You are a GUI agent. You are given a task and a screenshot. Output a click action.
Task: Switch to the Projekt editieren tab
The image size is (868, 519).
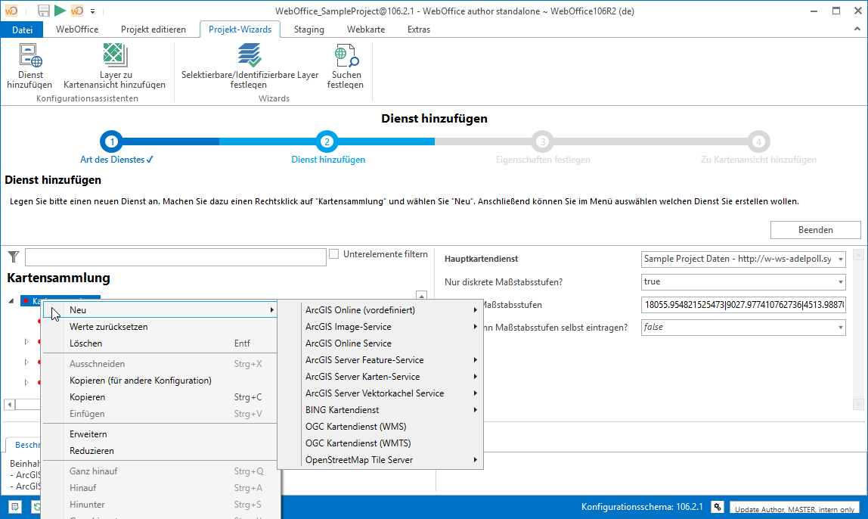(153, 30)
